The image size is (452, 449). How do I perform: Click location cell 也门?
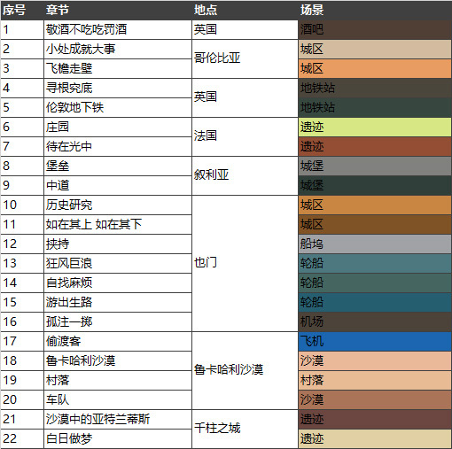(x=245, y=263)
